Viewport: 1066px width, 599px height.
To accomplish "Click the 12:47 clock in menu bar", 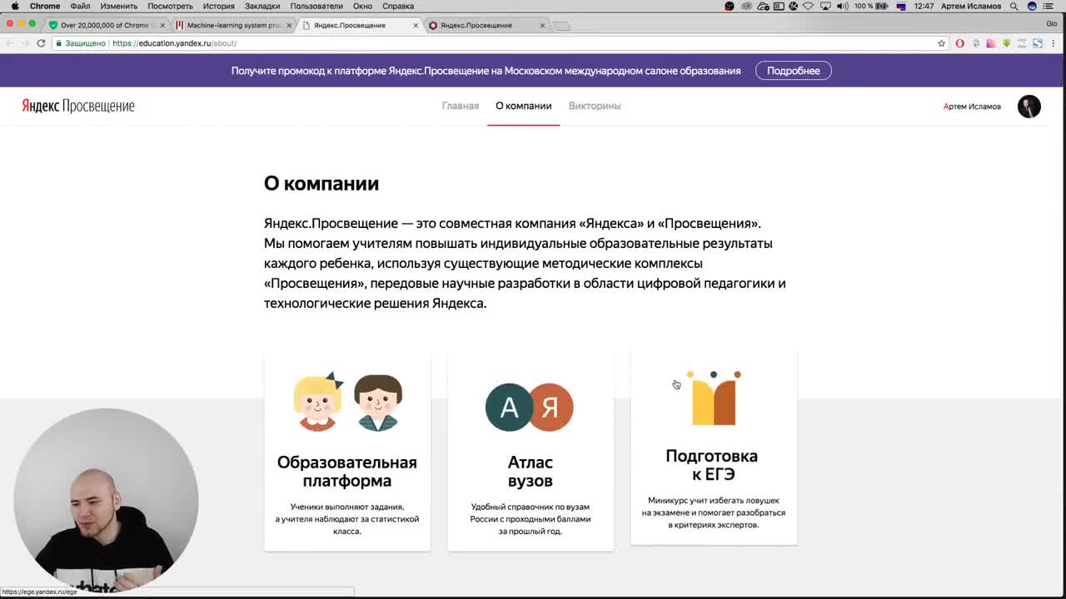I will [x=923, y=6].
